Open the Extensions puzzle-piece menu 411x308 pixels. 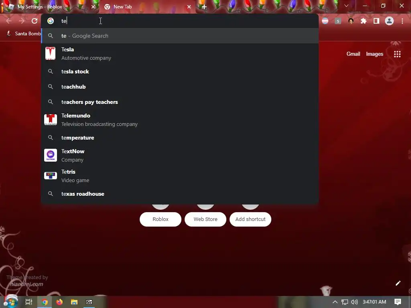(x=364, y=21)
